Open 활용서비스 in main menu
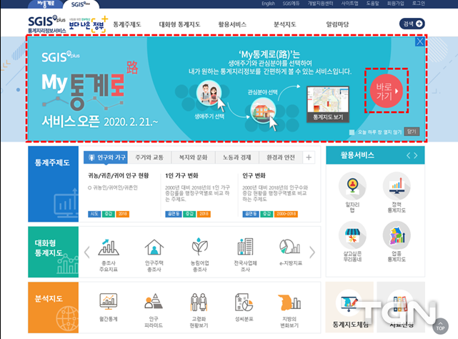 pos(232,24)
